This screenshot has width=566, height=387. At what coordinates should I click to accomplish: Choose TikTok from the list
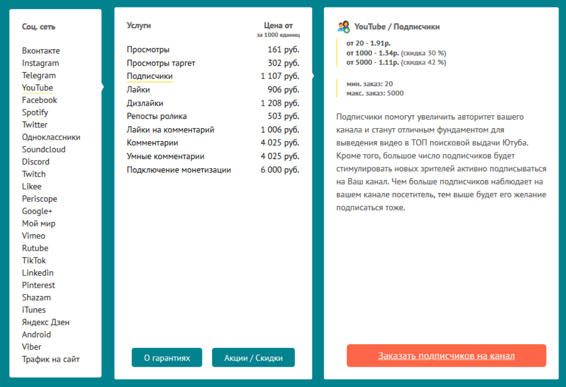click(34, 260)
